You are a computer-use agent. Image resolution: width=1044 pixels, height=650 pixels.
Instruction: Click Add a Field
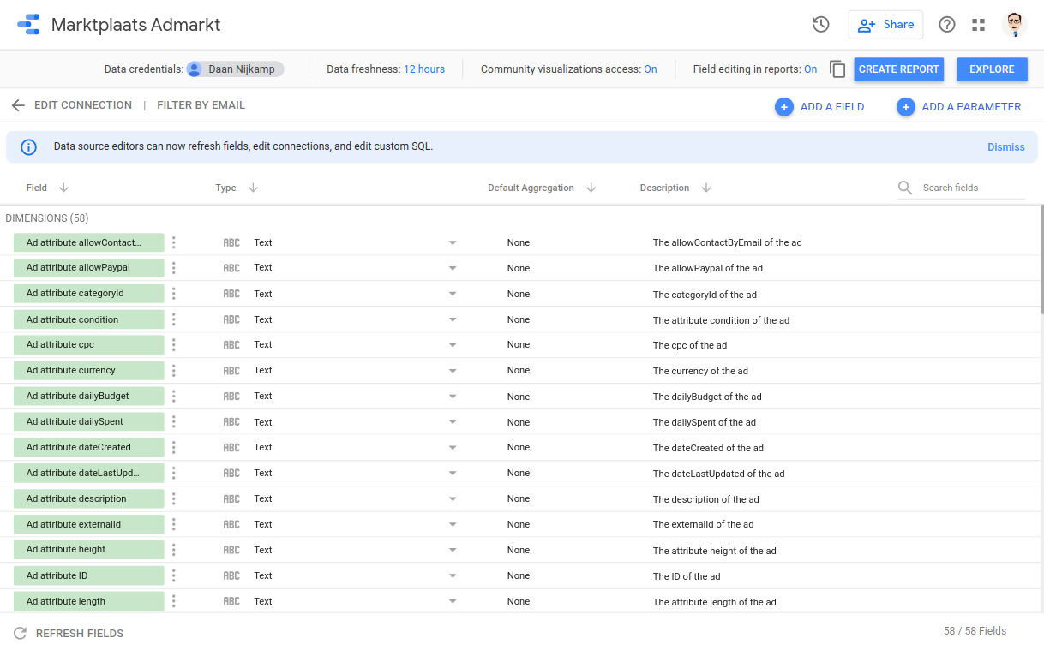pos(819,107)
